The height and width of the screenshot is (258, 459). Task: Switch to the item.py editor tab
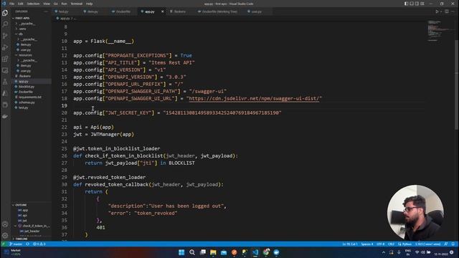93,11
